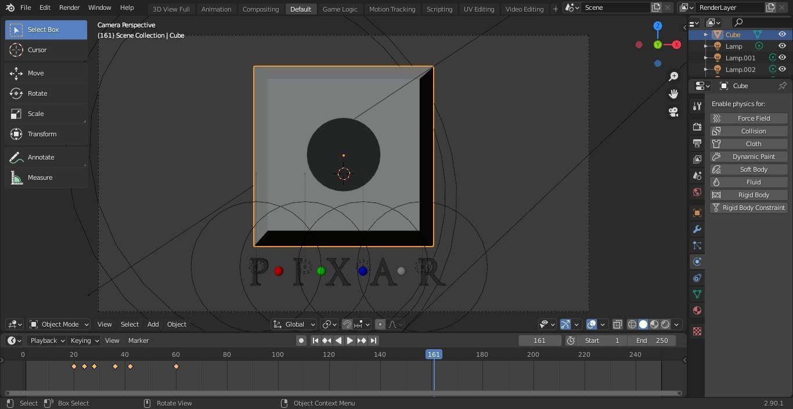This screenshot has width=793, height=409.
Task: Switch to Rendered viewport shading
Action: click(664, 324)
